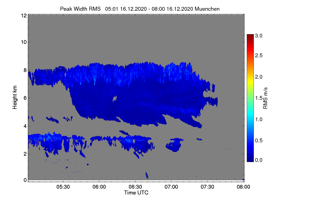Screen dimensions: 321x214
Task: Click the plot title 'Peak Width RMS'
Action: (80, 9)
